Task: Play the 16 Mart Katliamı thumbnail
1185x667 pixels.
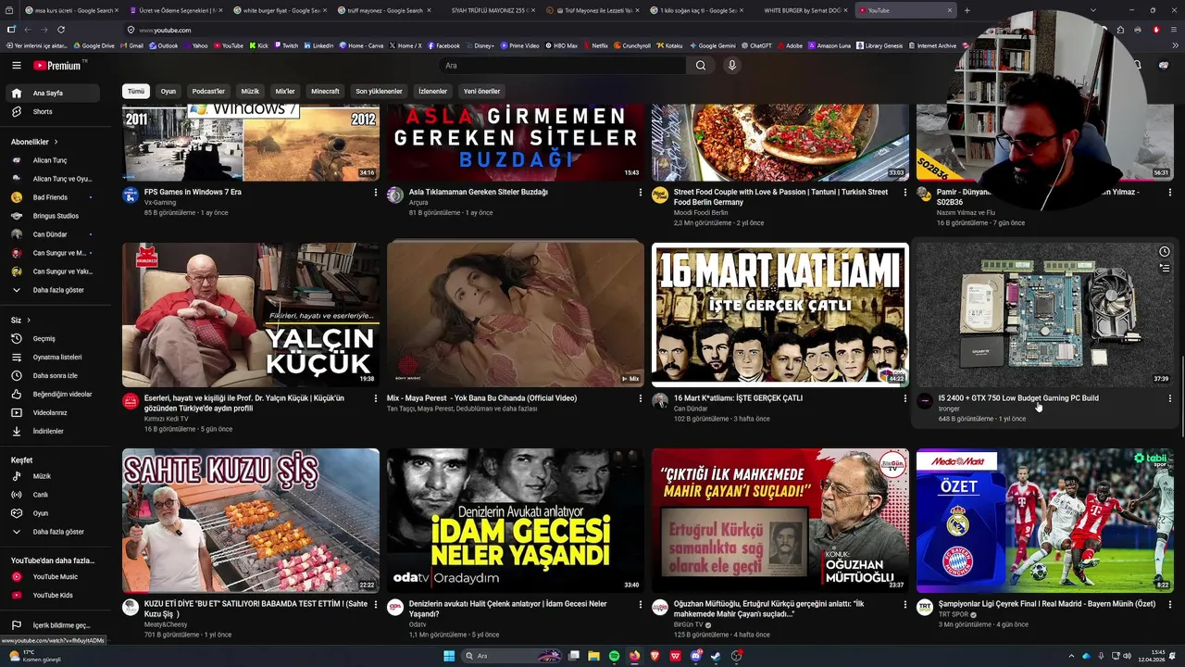Action: 780,315
